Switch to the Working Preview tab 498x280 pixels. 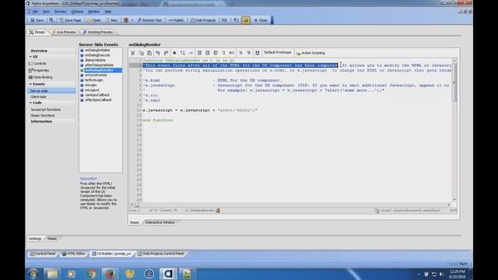coord(98,32)
